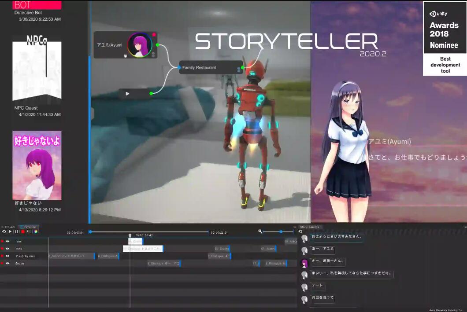Switch to the Project tab

click(x=9, y=227)
